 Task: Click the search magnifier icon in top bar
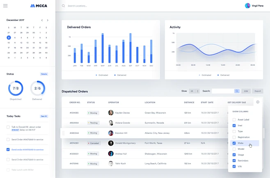(x=63, y=6)
